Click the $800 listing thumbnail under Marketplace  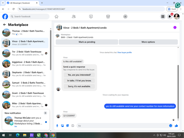(x=57, y=36)
